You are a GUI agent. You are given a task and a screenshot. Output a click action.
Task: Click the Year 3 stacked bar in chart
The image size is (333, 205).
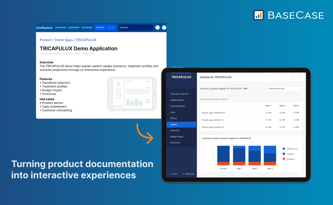[270, 156]
